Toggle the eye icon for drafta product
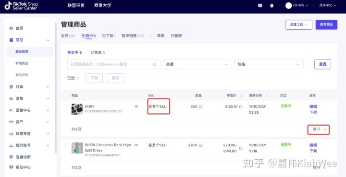 pos(136,106)
